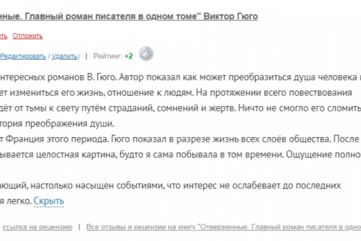Viewport: 361px width, 241px height.
Task: Open the book title link by Виктор Гюго
Action: click(129, 17)
